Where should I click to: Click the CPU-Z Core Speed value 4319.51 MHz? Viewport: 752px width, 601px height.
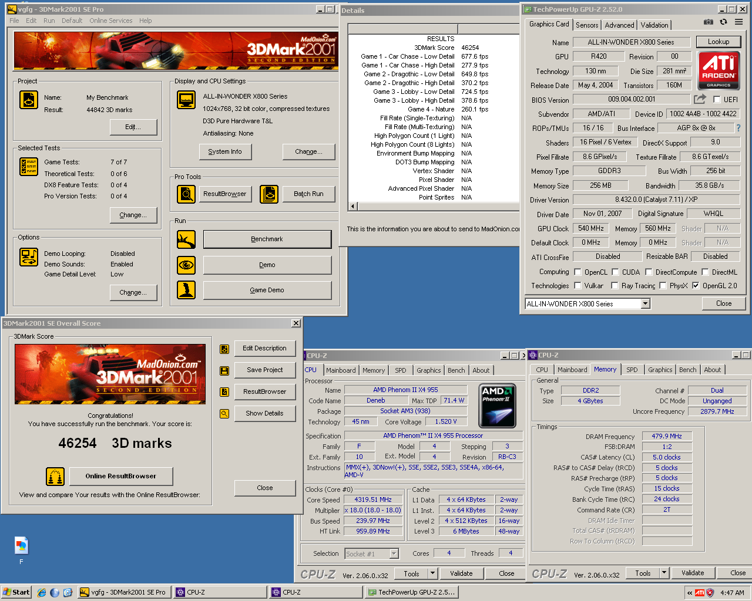[x=373, y=500]
